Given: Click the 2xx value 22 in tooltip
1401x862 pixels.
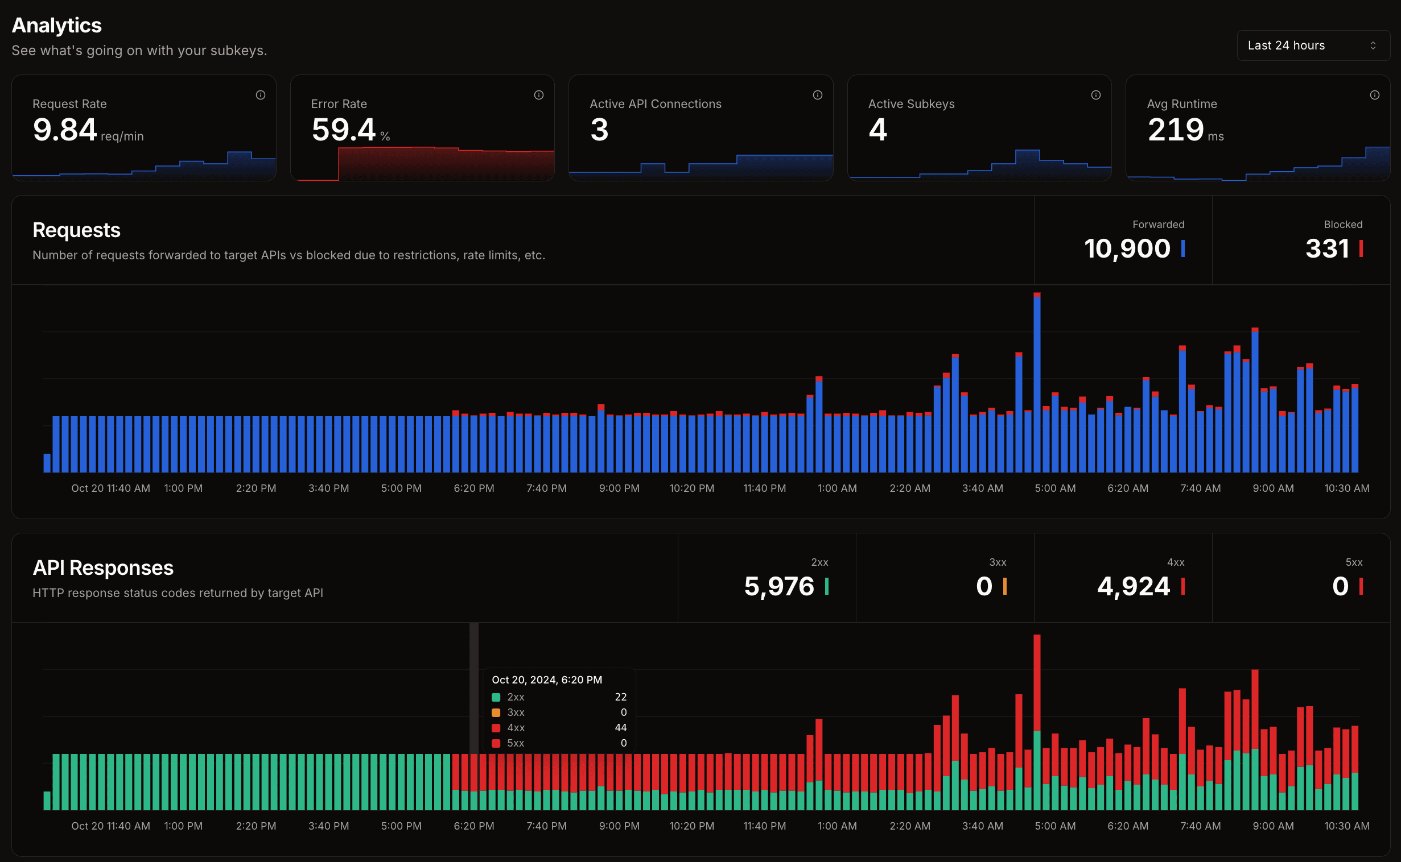Looking at the screenshot, I should (621, 697).
